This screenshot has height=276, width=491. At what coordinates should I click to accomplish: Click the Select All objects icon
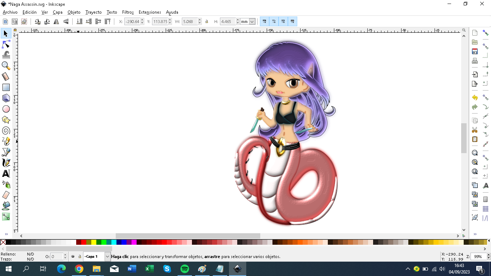click(5, 22)
